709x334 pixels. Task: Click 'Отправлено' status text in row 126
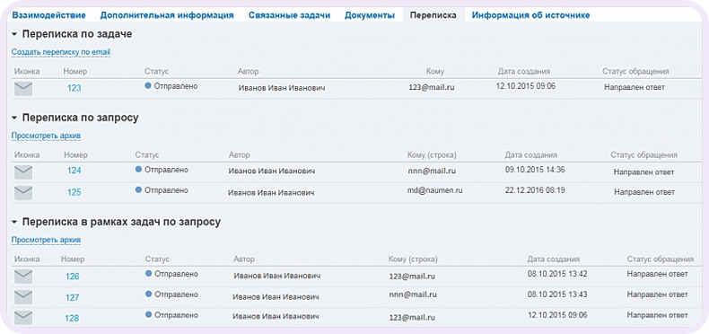coord(176,274)
